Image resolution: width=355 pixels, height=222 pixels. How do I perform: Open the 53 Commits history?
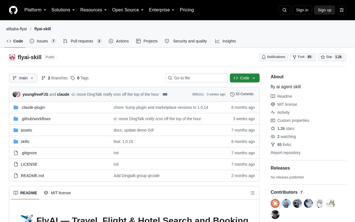coord(242,94)
